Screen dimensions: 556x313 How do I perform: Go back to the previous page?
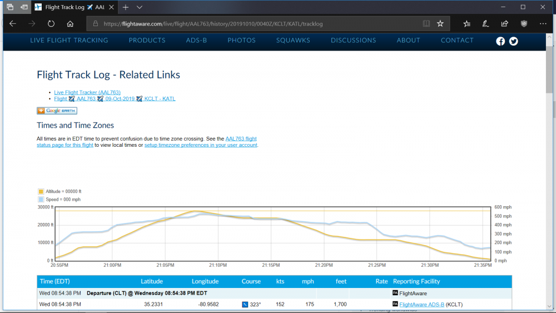(13, 24)
